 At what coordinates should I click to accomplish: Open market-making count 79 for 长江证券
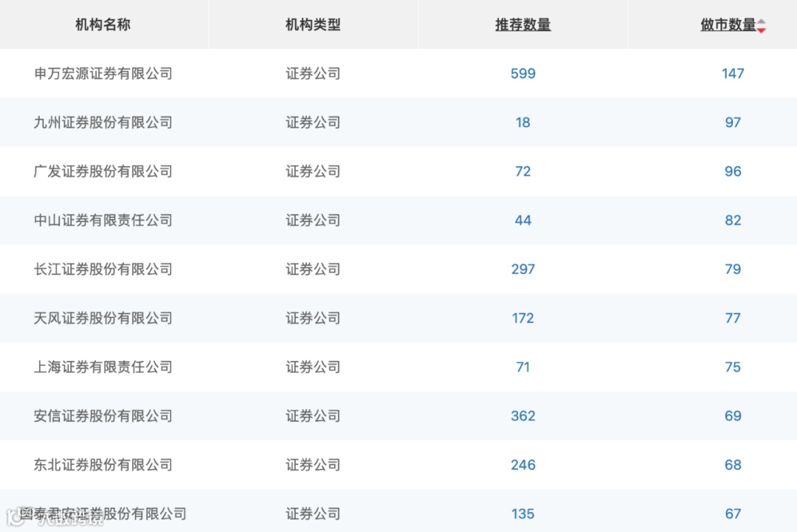[733, 269]
